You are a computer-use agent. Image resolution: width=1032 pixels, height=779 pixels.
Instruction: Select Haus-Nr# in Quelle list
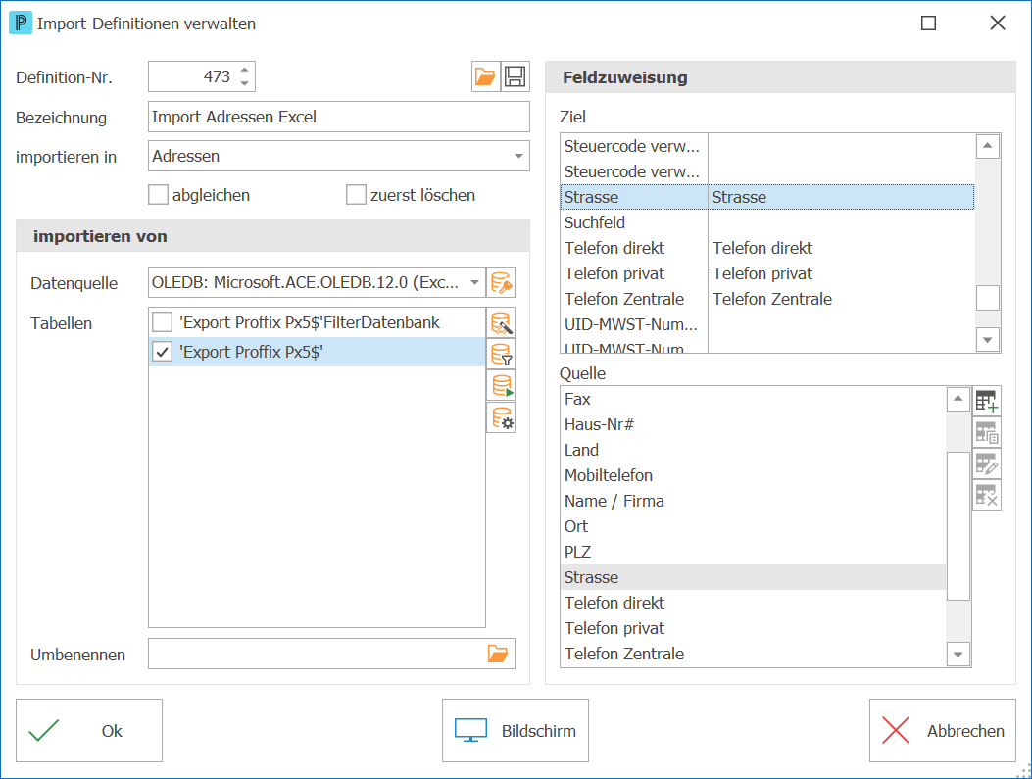(x=753, y=424)
